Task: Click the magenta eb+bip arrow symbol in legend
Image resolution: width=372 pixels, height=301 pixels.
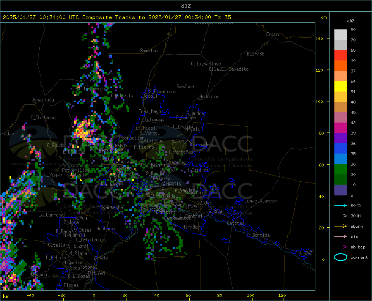Action: (x=341, y=247)
